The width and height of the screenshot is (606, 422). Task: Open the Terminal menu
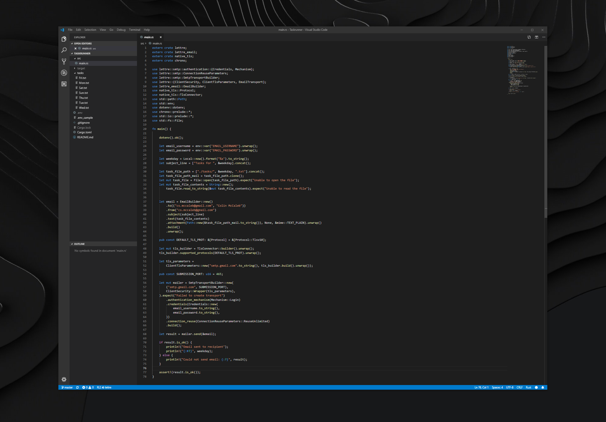(x=134, y=30)
